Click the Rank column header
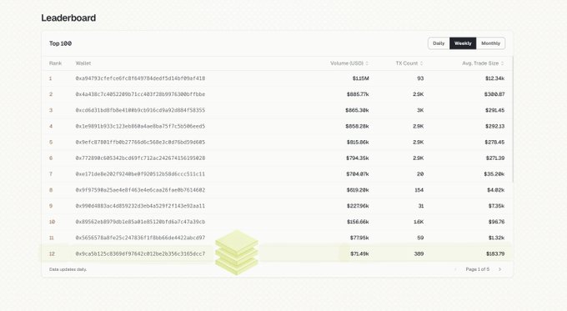567x311 pixels. (x=55, y=63)
